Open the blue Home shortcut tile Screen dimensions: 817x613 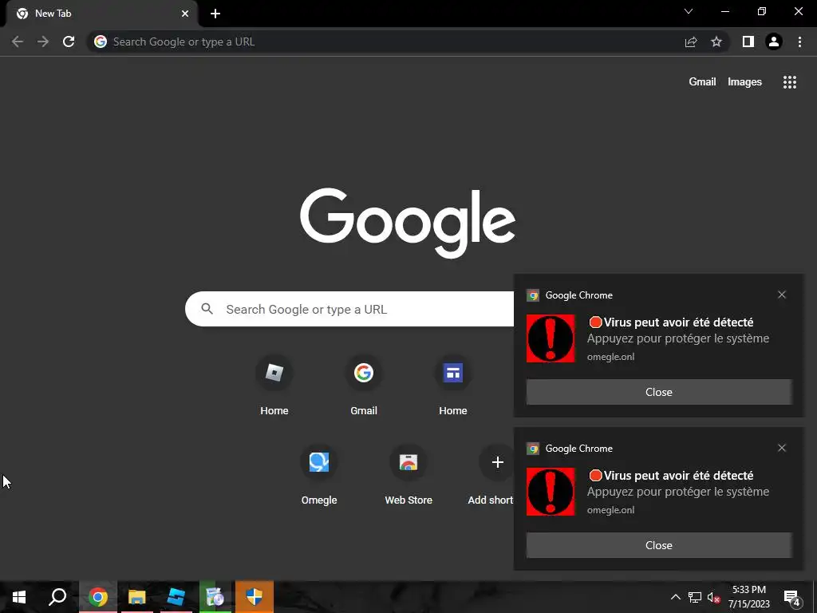(x=453, y=386)
